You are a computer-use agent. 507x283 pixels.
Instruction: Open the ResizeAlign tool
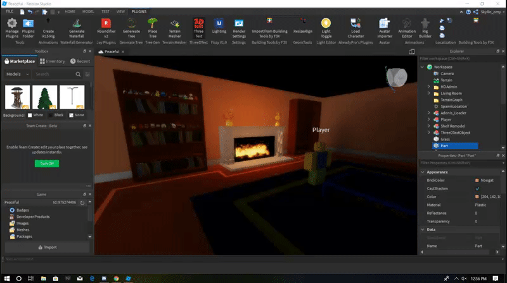[x=303, y=27]
